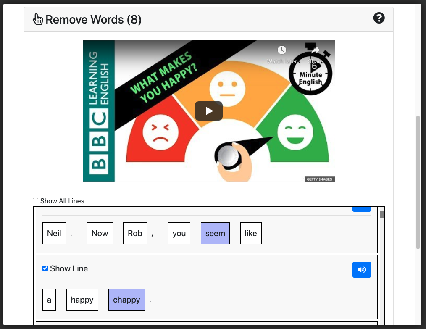The width and height of the screenshot is (426, 329).
Task: Open the help question mark icon
Action: (x=379, y=18)
